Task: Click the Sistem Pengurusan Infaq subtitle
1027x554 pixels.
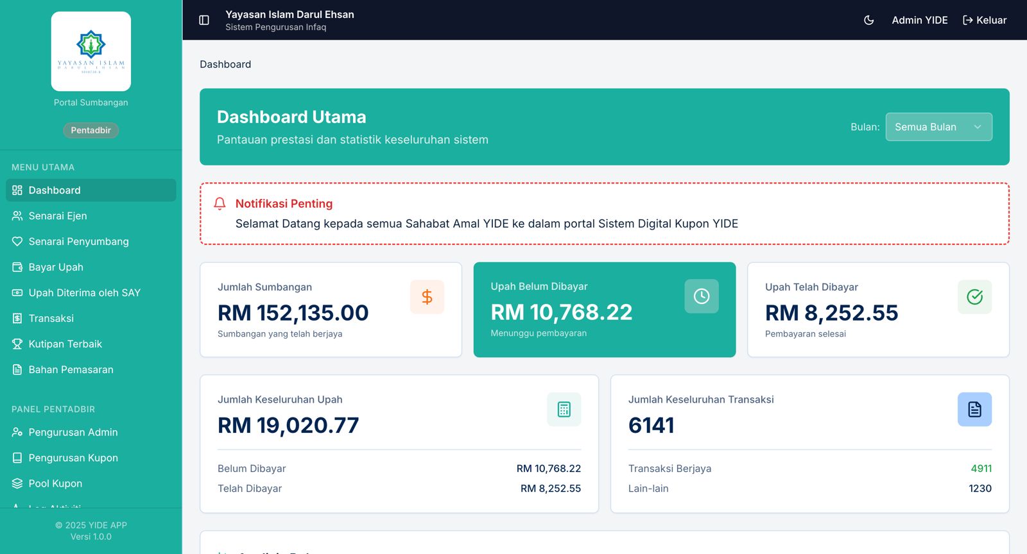Action: pyautogui.click(x=276, y=27)
